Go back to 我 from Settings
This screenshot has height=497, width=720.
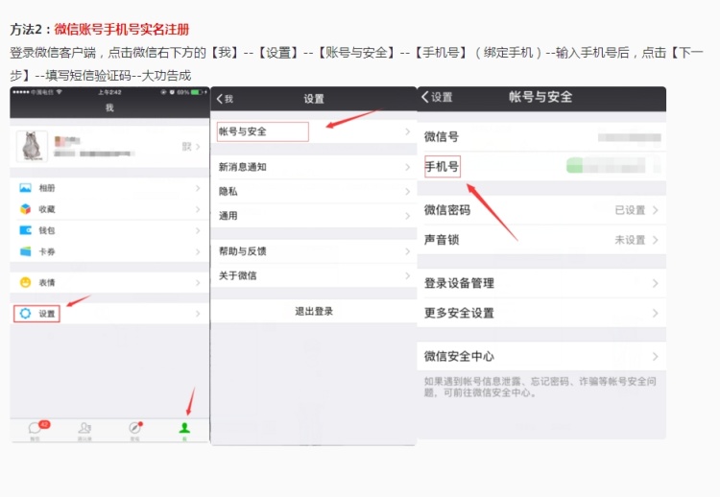225,99
